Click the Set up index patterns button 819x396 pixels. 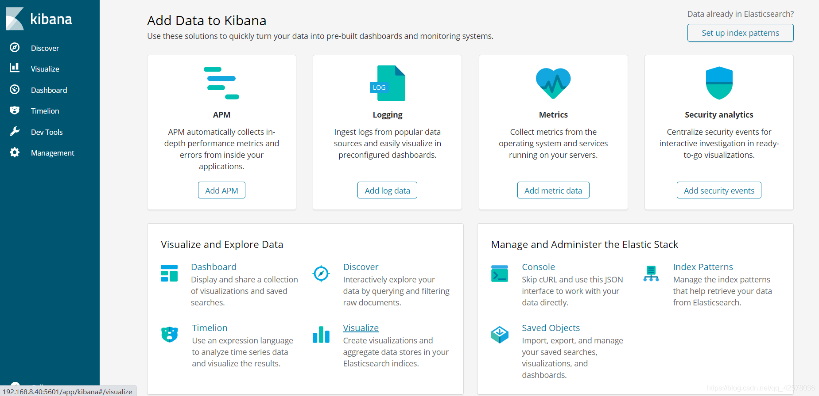(x=740, y=33)
